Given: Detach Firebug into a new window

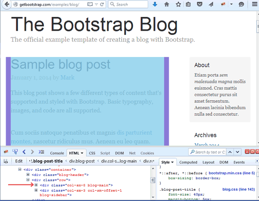Looking at the screenshot, I should (x=253, y=152).
